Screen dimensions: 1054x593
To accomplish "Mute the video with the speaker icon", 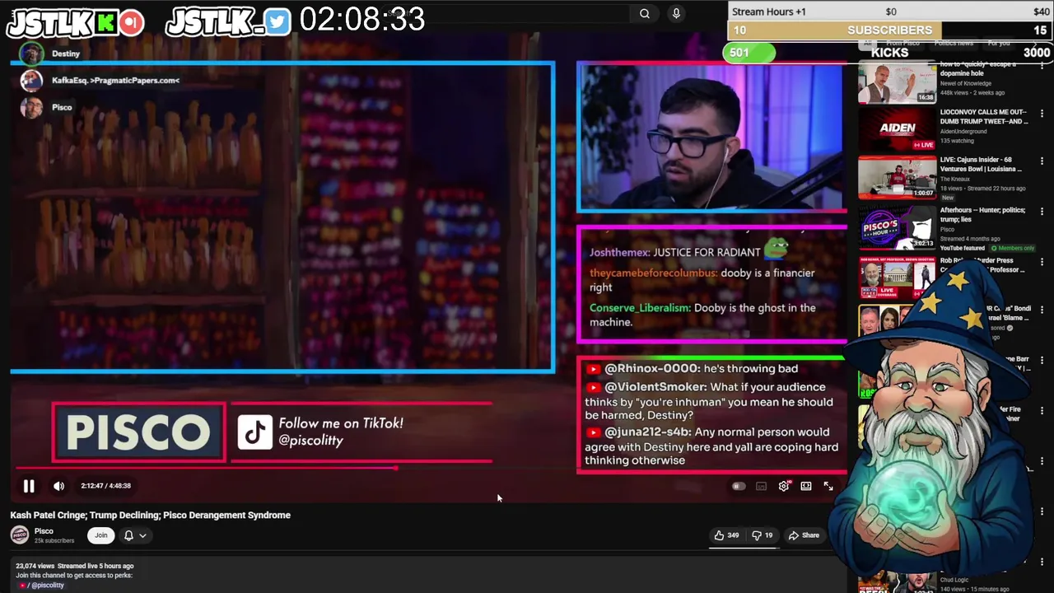I will point(58,486).
